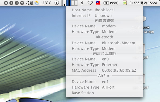Click the previous track playback icon

point(6,3)
